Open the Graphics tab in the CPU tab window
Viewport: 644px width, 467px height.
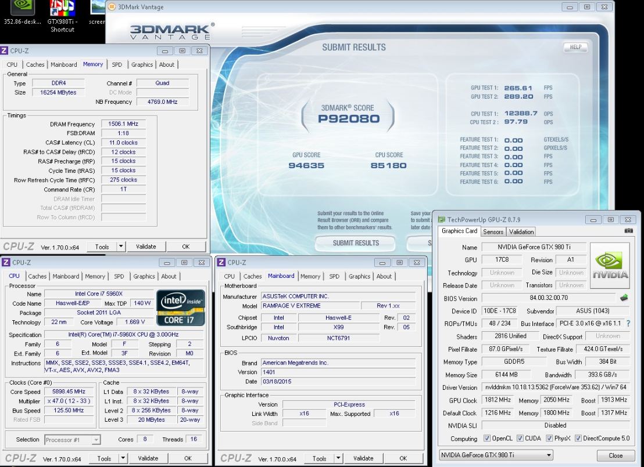[144, 276]
